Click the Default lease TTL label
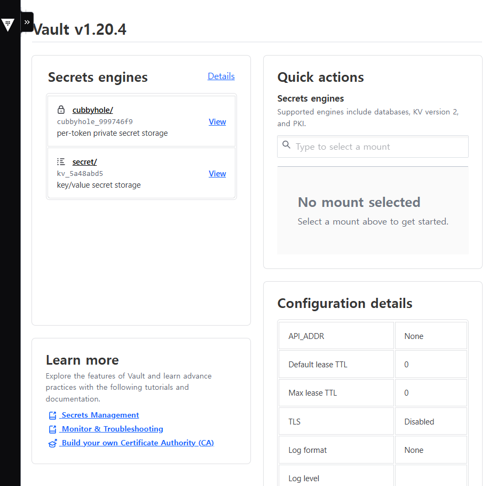The height and width of the screenshot is (486, 489). point(318,365)
